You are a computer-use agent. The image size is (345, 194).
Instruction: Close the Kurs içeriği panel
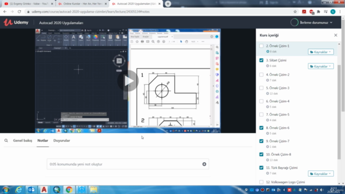point(335,35)
